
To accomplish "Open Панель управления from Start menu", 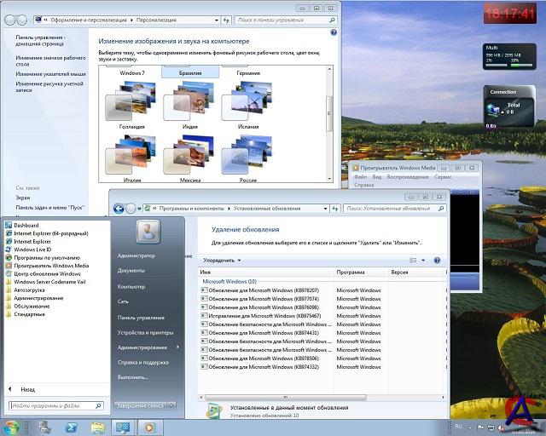I will point(141,318).
